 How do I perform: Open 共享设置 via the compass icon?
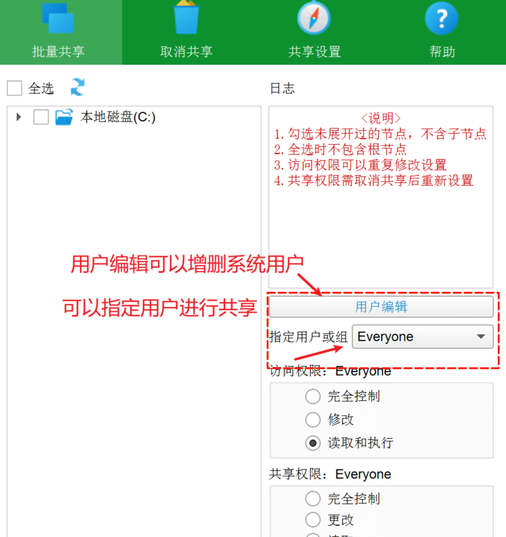tap(314, 18)
